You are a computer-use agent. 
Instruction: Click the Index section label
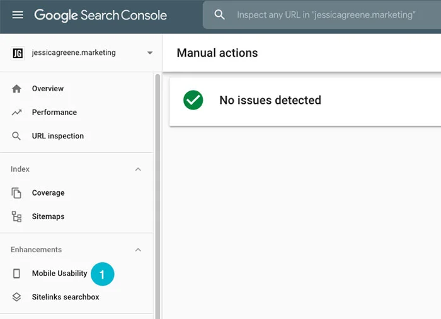coord(20,169)
